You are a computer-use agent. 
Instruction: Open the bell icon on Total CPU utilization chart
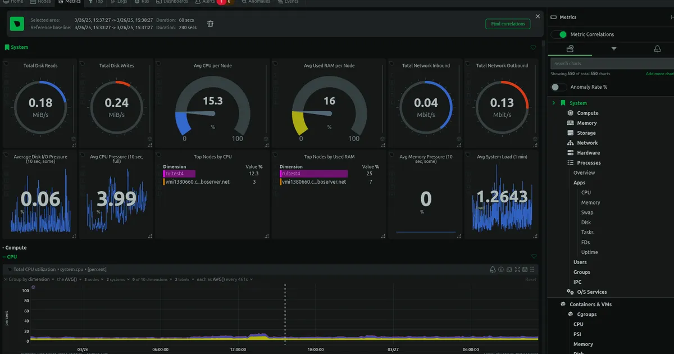[x=493, y=270]
